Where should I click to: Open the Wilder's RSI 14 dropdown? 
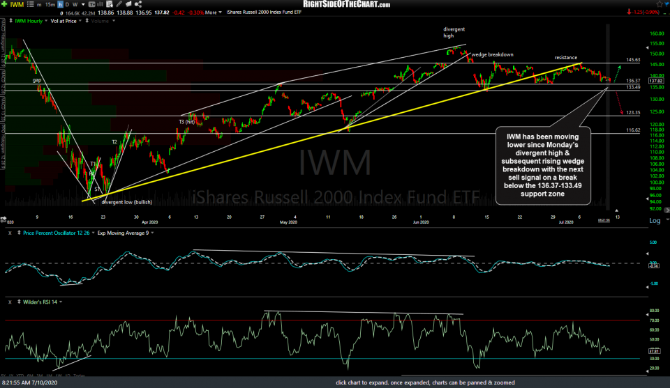pos(61,302)
